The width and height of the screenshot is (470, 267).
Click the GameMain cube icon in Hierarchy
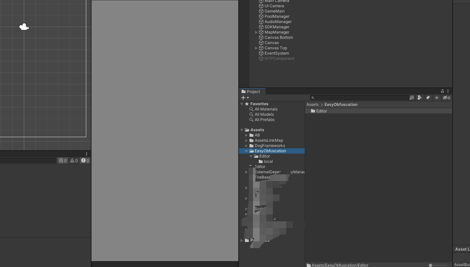point(261,11)
